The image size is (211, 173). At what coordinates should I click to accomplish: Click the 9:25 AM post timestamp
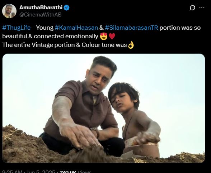click(x=12, y=172)
